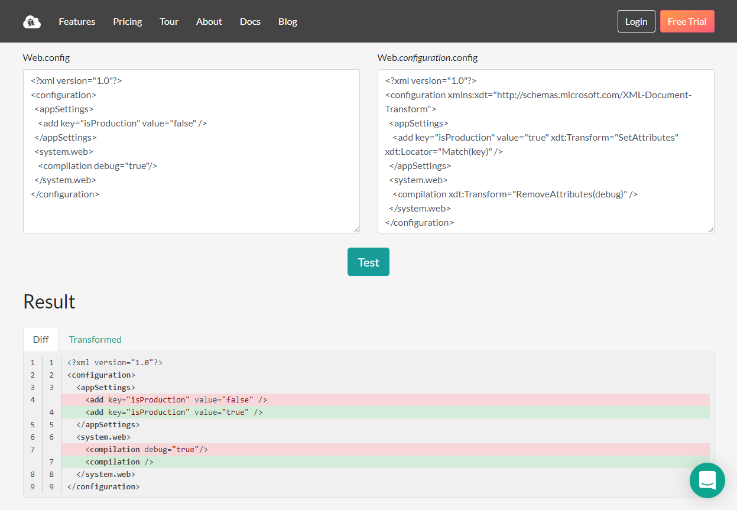
Task: Open the Features page
Action: 77,21
